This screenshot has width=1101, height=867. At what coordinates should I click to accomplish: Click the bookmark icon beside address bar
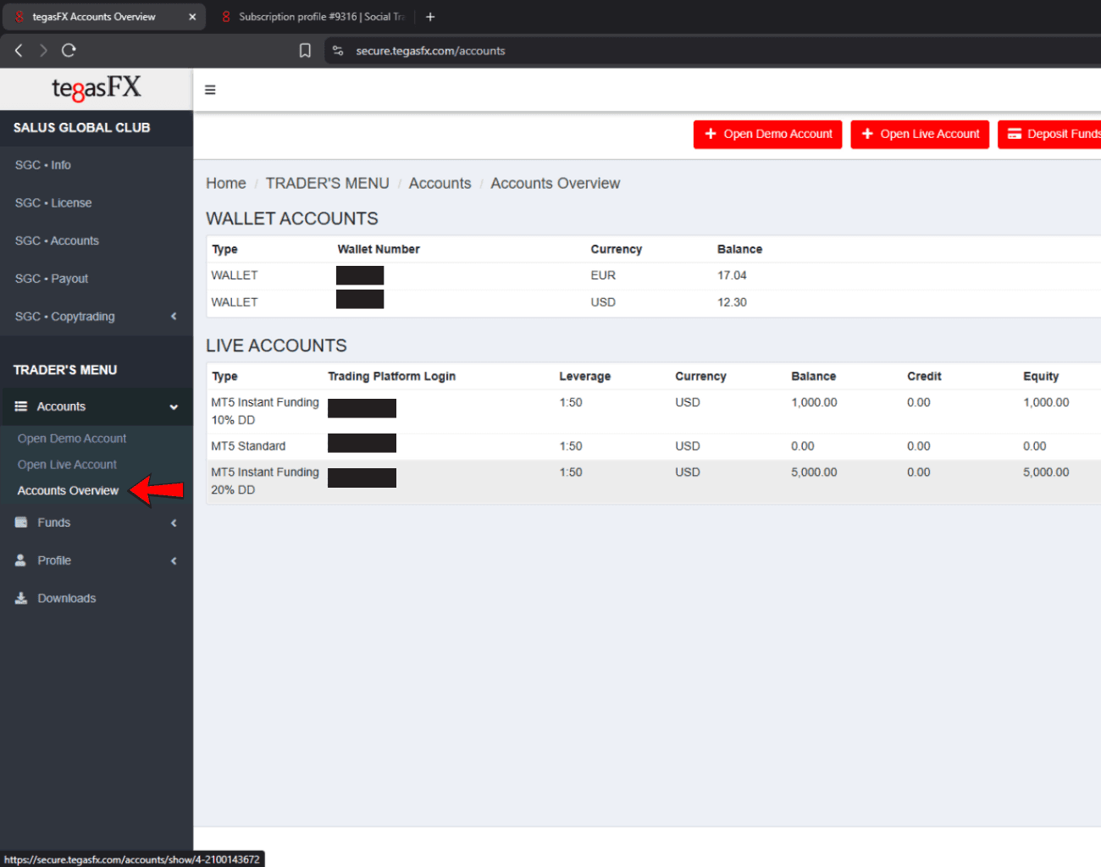click(305, 51)
